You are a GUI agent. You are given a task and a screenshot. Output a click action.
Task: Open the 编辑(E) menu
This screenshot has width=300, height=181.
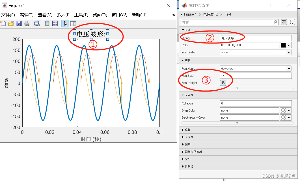(x=26, y=15)
